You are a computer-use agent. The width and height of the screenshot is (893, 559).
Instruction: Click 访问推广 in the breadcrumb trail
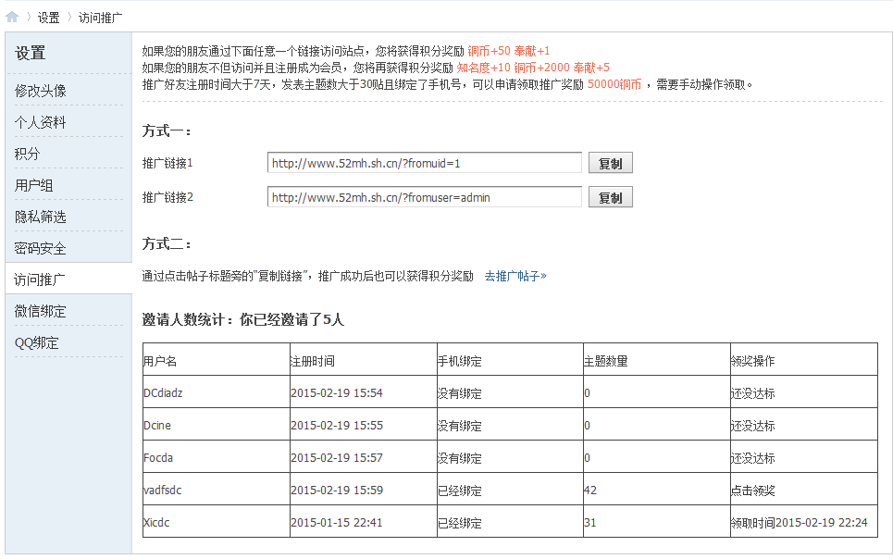(101, 17)
